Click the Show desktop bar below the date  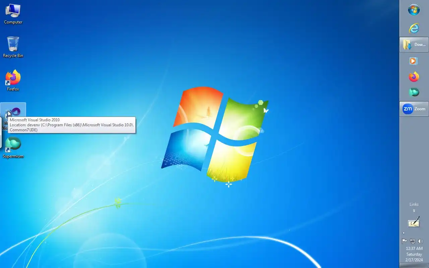coord(414,266)
